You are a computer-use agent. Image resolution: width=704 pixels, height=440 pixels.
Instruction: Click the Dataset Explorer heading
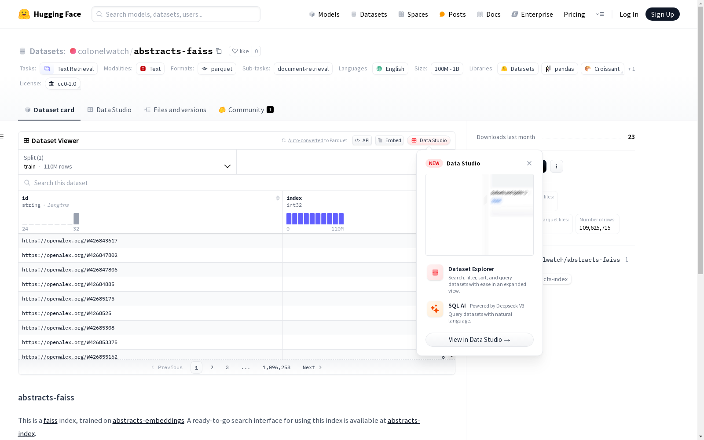pyautogui.click(x=471, y=269)
